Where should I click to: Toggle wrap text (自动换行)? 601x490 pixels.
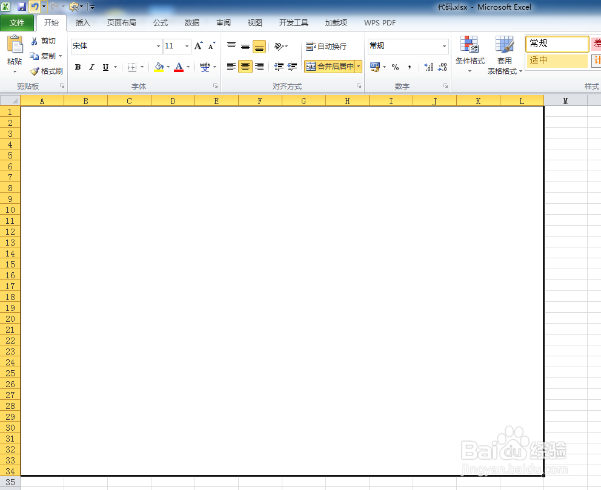[326, 47]
